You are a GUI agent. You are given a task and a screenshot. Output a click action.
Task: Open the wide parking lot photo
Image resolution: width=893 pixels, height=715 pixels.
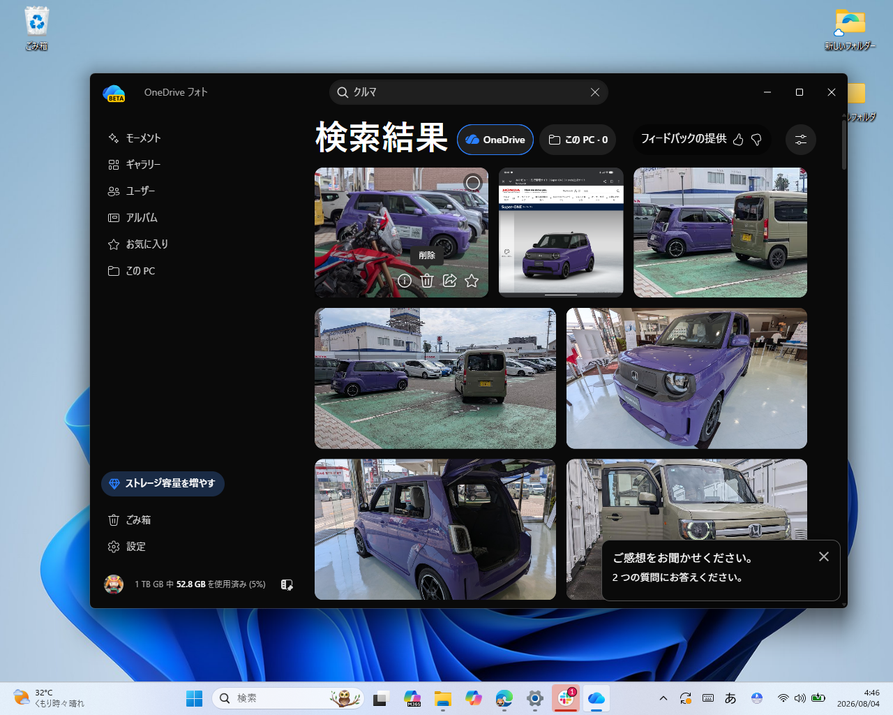point(435,378)
